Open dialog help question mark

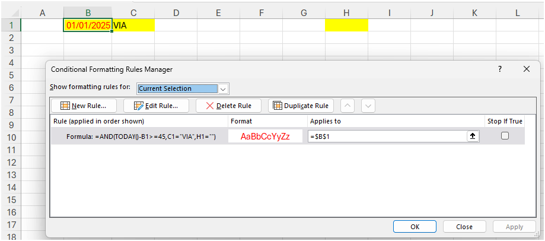[500, 69]
